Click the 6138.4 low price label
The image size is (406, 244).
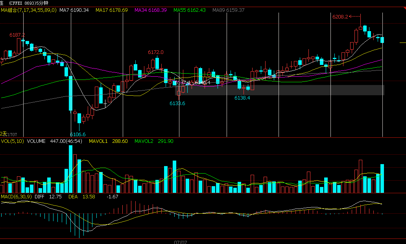pyautogui.click(x=242, y=98)
